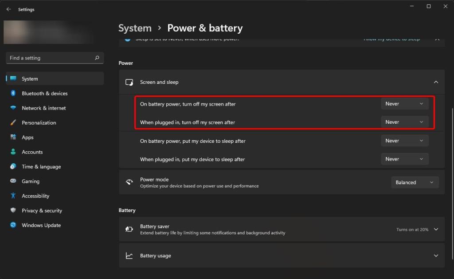Click the Power mode row title
The height and width of the screenshot is (279, 454).
(x=154, y=179)
